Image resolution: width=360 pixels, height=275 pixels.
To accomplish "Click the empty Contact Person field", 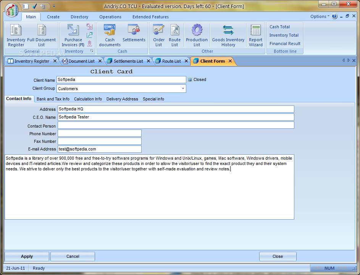I will tap(176, 125).
